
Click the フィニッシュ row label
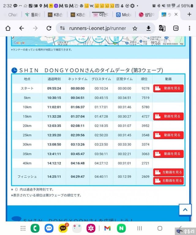(x=27, y=177)
